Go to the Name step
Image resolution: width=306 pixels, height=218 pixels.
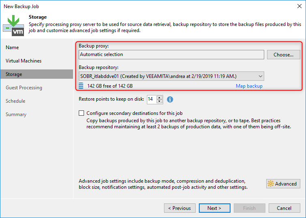tap(12, 47)
